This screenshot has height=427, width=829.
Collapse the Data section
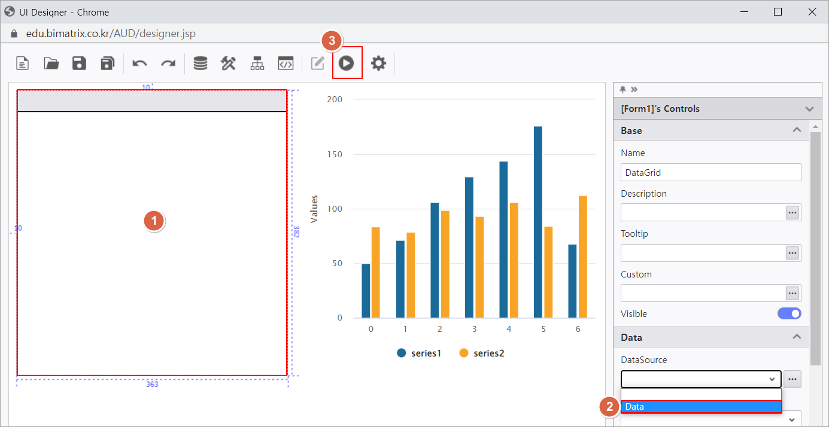797,337
